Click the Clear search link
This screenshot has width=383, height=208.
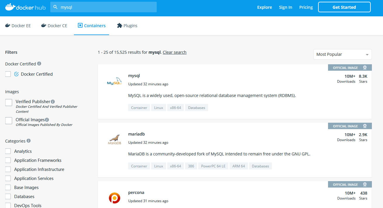175,52
